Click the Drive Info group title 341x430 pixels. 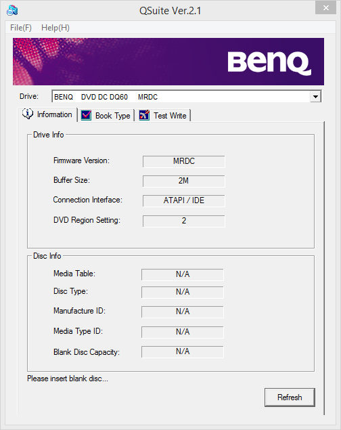point(49,135)
